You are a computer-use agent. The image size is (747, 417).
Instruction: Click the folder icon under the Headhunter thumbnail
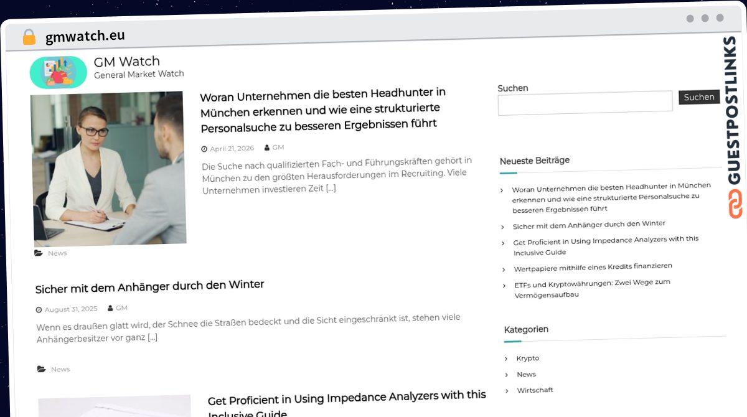click(39, 253)
